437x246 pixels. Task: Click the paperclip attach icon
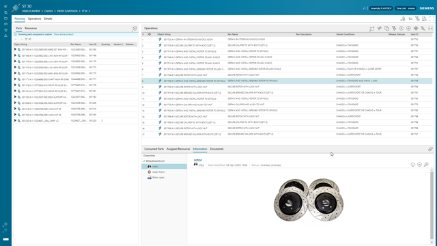click(430, 149)
